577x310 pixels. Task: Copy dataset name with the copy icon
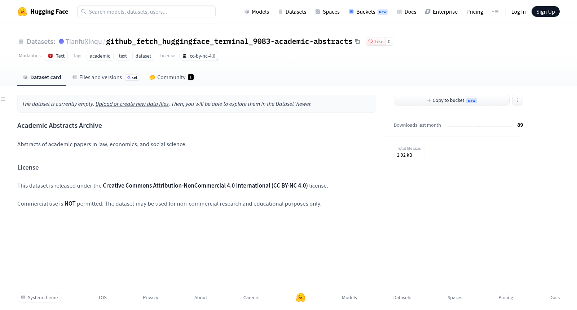[x=357, y=41]
